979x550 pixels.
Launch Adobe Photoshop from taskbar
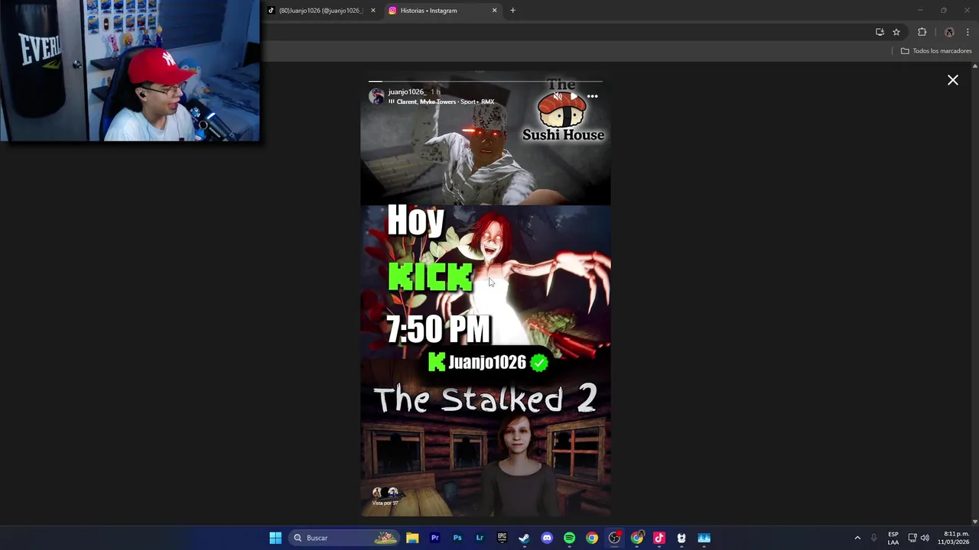point(457,538)
